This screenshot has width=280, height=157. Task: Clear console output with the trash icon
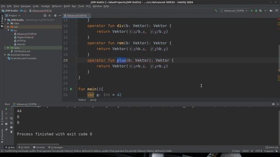(11, 132)
